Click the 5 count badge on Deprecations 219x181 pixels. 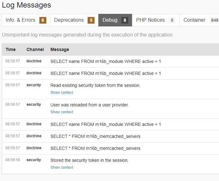click(91, 20)
